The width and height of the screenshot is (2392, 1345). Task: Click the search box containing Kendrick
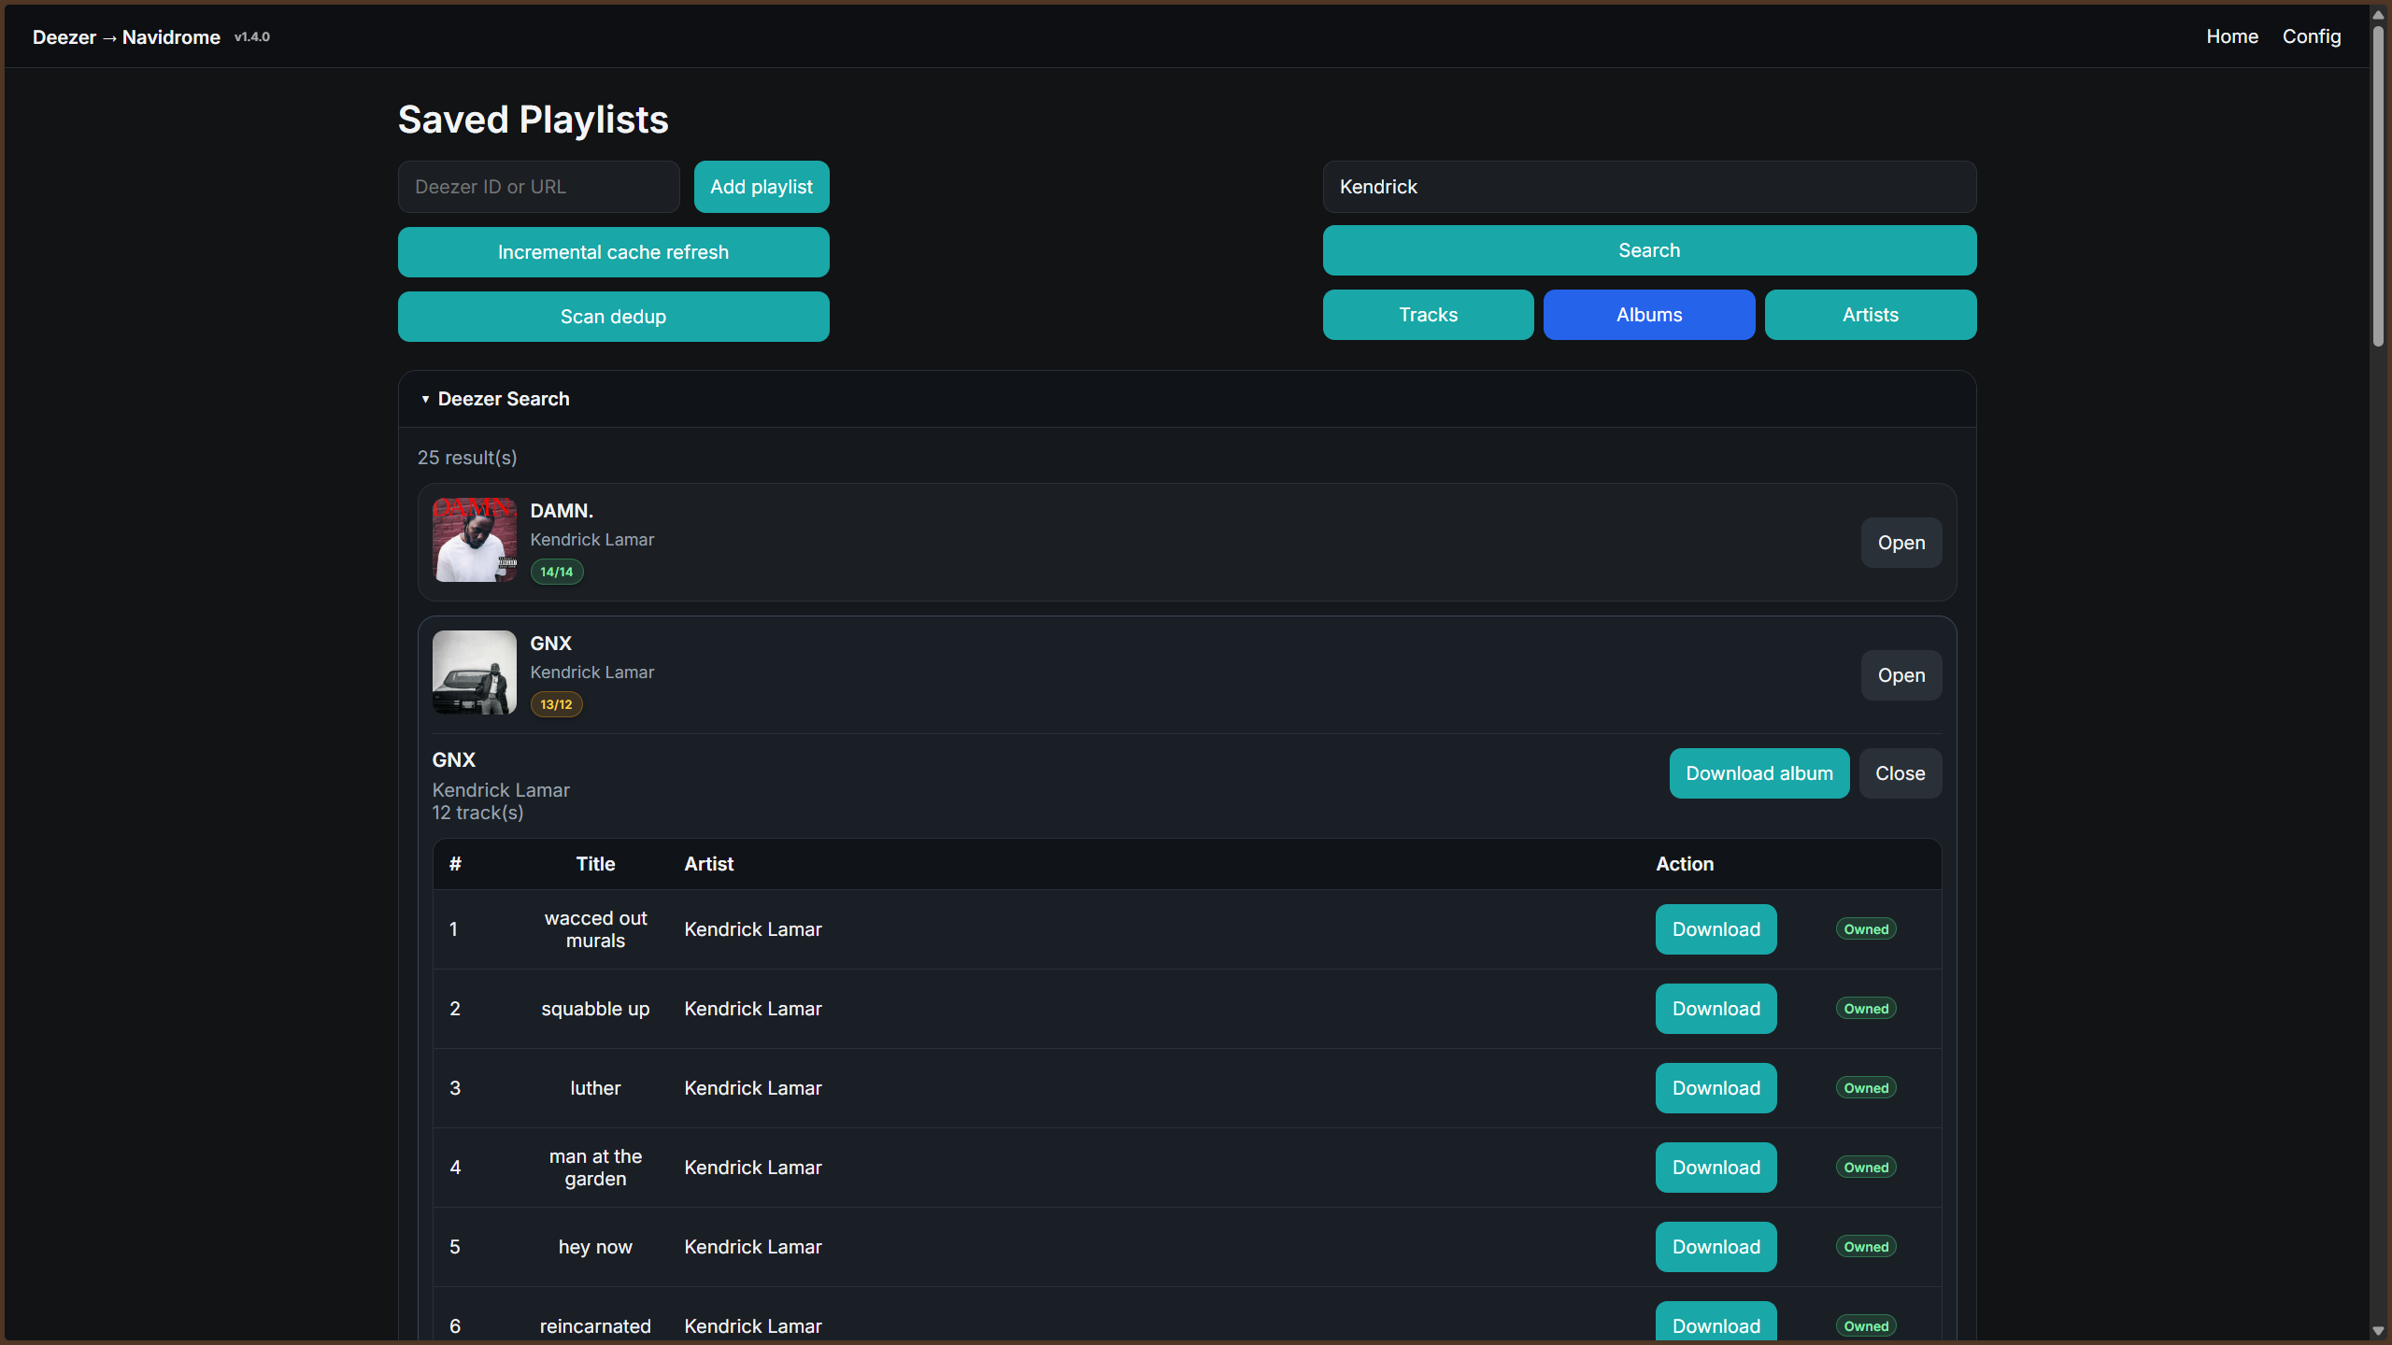[1649, 187]
